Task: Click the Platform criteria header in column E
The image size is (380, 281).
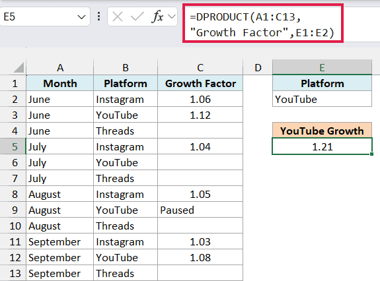Action: [322, 83]
